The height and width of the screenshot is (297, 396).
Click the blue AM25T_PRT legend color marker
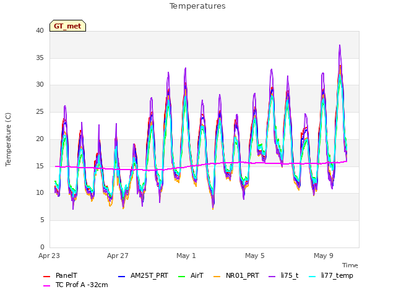(121, 277)
